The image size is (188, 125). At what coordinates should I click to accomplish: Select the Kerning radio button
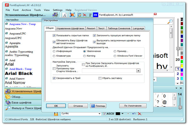[x=84, y=56]
